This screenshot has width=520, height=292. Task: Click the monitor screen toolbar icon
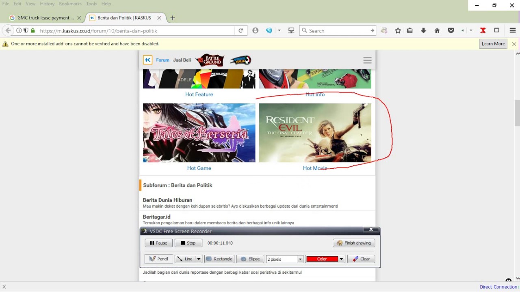tap(291, 30)
